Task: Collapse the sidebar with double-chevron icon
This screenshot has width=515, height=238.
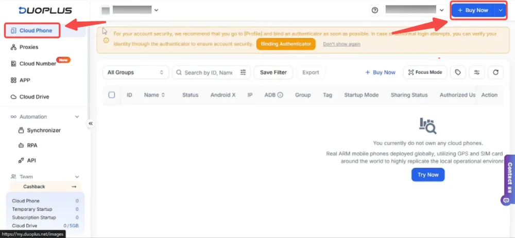Action: coord(91,123)
